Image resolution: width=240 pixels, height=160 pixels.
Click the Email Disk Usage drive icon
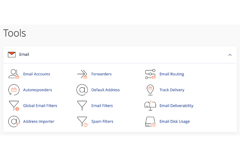(x=150, y=122)
